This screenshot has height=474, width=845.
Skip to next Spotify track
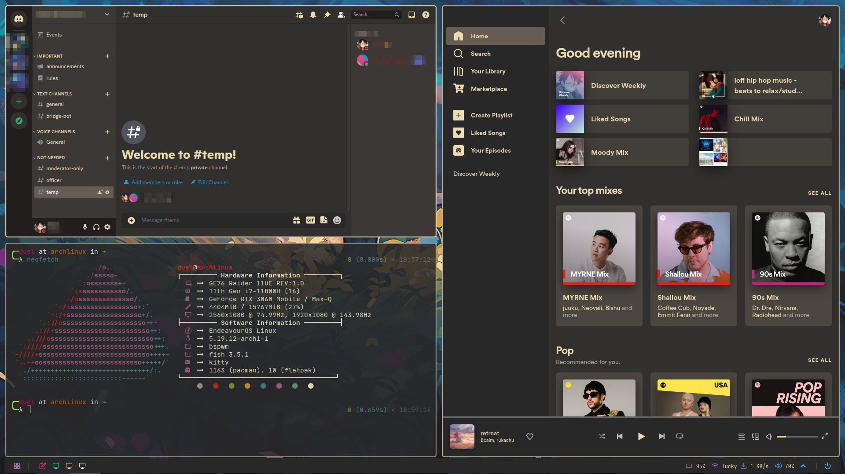coord(662,436)
